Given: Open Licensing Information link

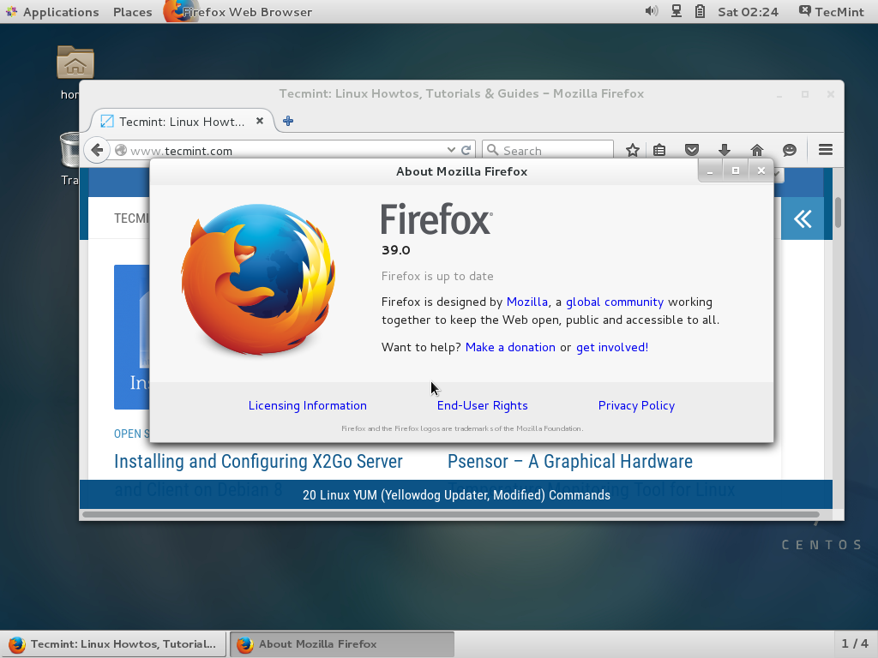Looking at the screenshot, I should click(308, 405).
